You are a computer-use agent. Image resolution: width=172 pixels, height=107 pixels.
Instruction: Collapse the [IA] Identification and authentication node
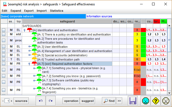(x=25, y=30)
